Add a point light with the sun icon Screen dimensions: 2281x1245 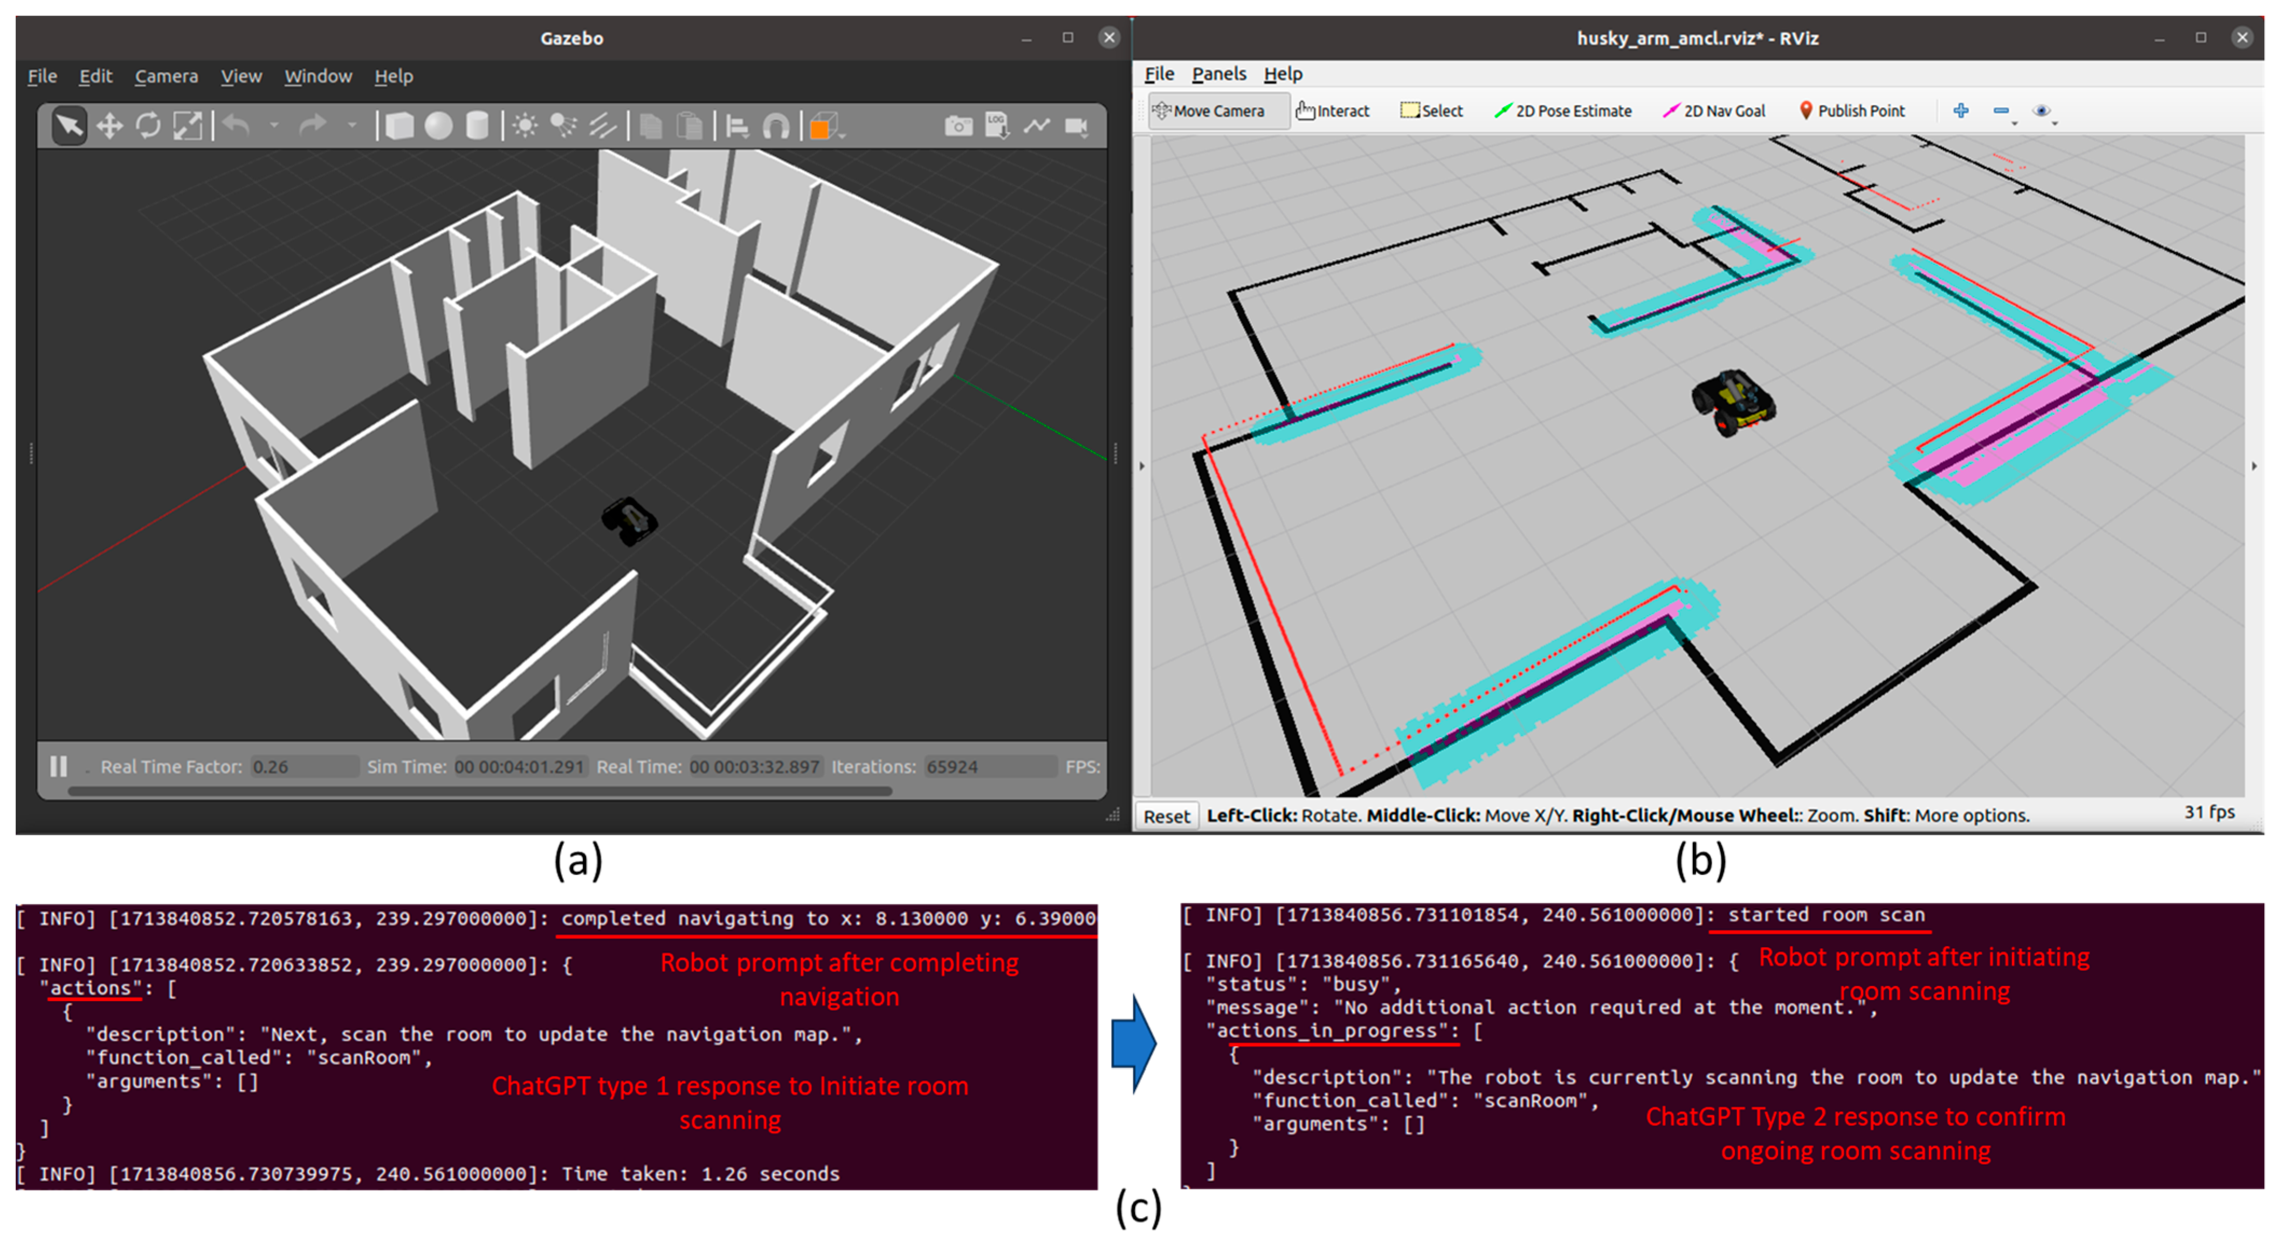pyautogui.click(x=525, y=126)
